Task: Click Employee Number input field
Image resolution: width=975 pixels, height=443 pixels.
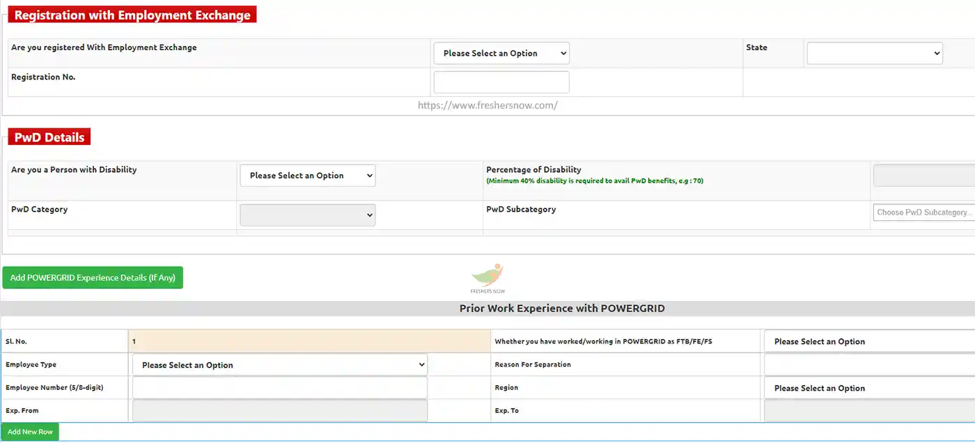Action: point(280,388)
